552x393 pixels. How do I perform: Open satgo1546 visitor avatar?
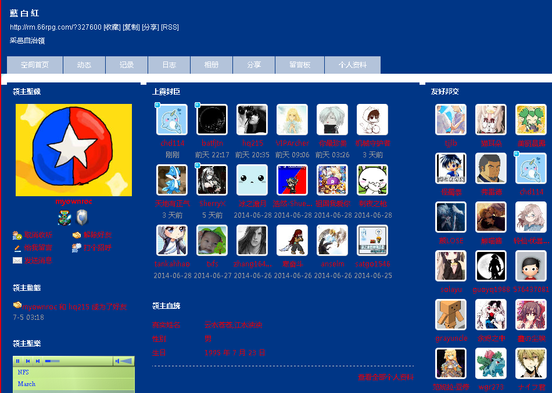coord(372,241)
